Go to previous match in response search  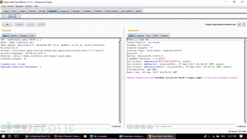tap(136, 126)
